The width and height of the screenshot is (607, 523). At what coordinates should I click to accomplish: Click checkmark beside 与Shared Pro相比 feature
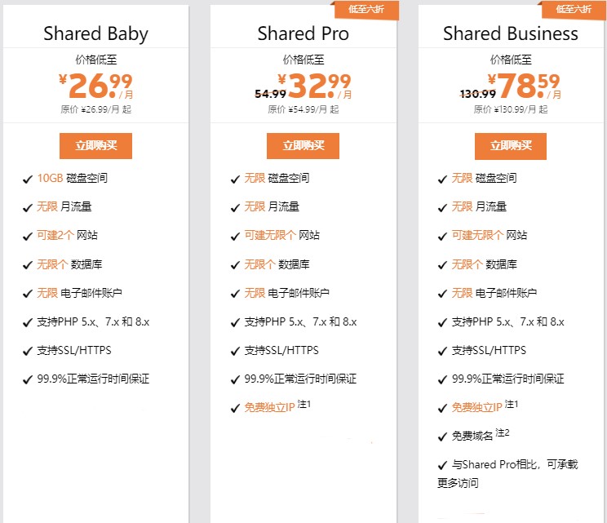pyautogui.click(x=442, y=465)
